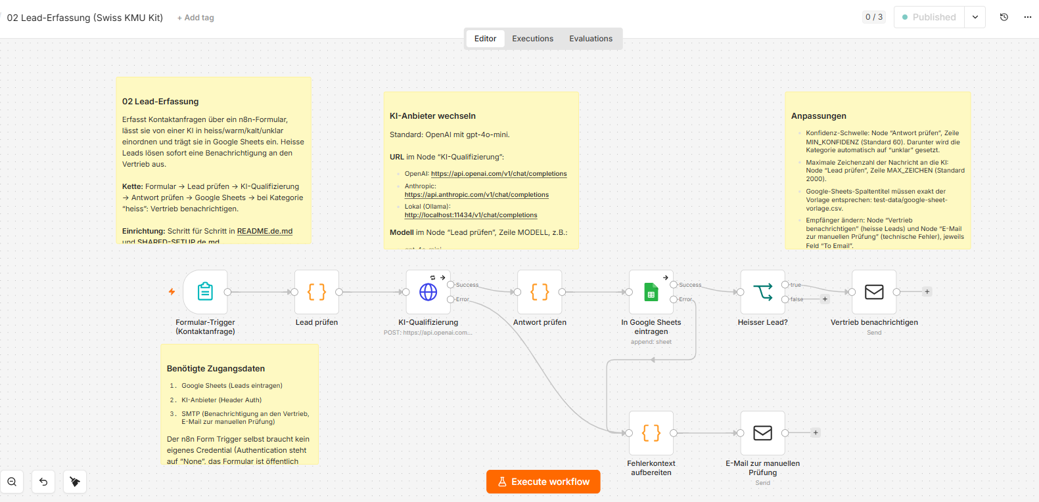This screenshot has width=1039, height=502.
Task: Click the Google Sheets Success output connector
Action: (674, 285)
